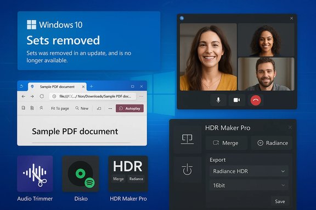The width and height of the screenshot is (316, 210).
Task: Reload the Sample PDF document page
Action: click(42, 96)
